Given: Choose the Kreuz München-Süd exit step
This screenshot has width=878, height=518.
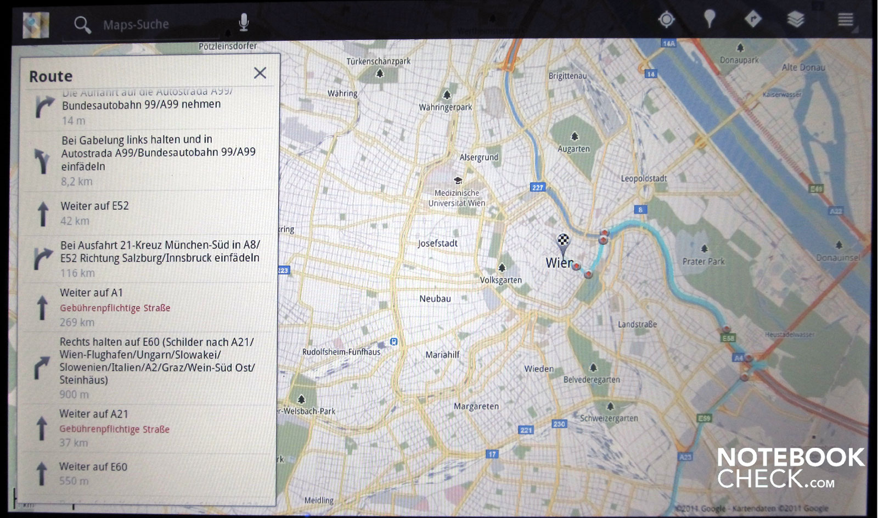Looking at the screenshot, I should (x=148, y=258).
